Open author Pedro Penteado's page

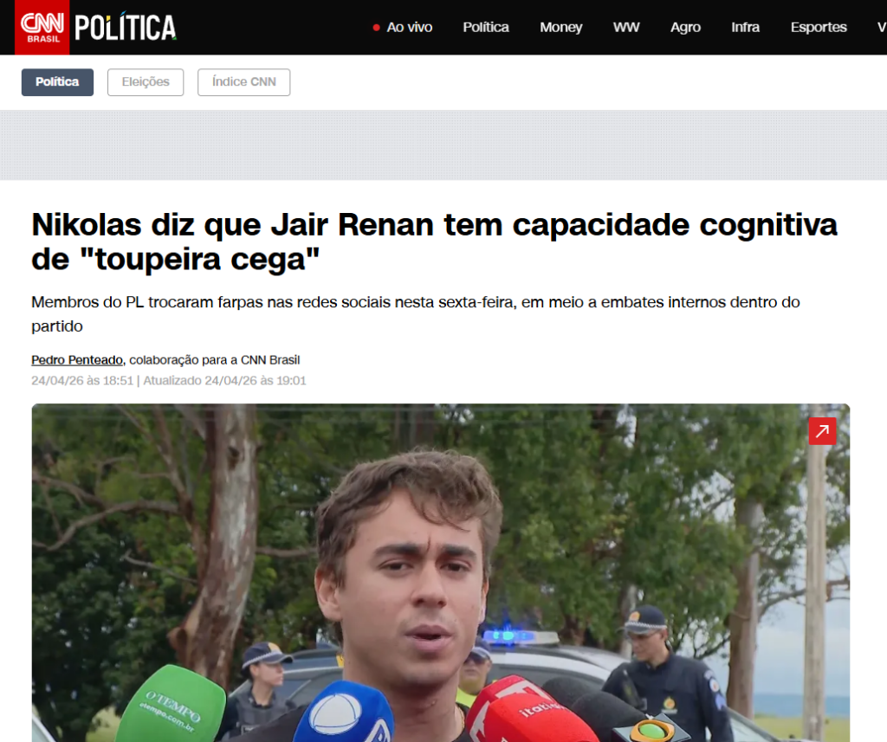[77, 359]
